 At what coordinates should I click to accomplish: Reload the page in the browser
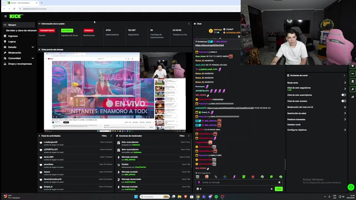tap(14, 9)
